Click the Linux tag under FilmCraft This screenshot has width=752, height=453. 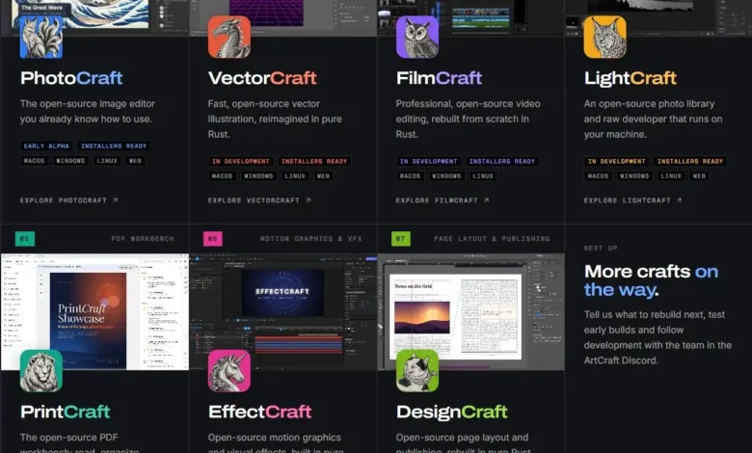tap(483, 176)
